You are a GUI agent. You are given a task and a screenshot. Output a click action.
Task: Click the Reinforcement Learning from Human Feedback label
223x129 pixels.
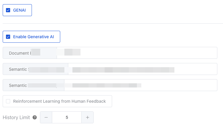coord(59,101)
